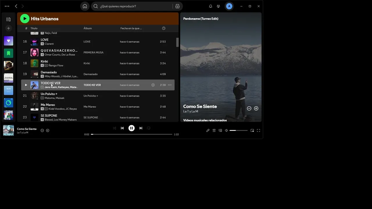Select the track Me Mareo
The height and width of the screenshot is (209, 372).
[48, 105]
